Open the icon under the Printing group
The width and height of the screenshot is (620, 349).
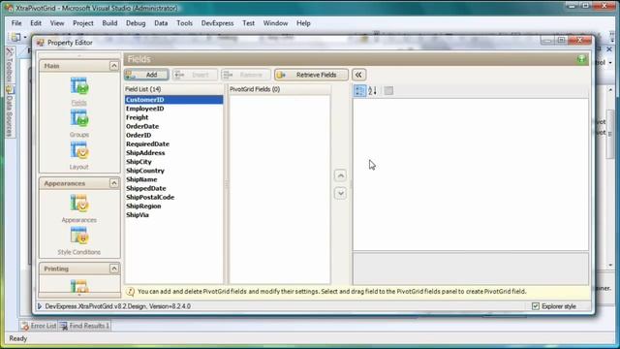click(79, 287)
